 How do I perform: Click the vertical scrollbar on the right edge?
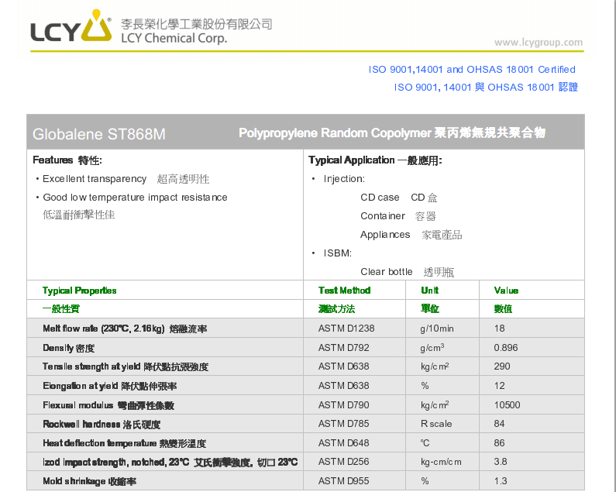pyautogui.click(x=613, y=246)
